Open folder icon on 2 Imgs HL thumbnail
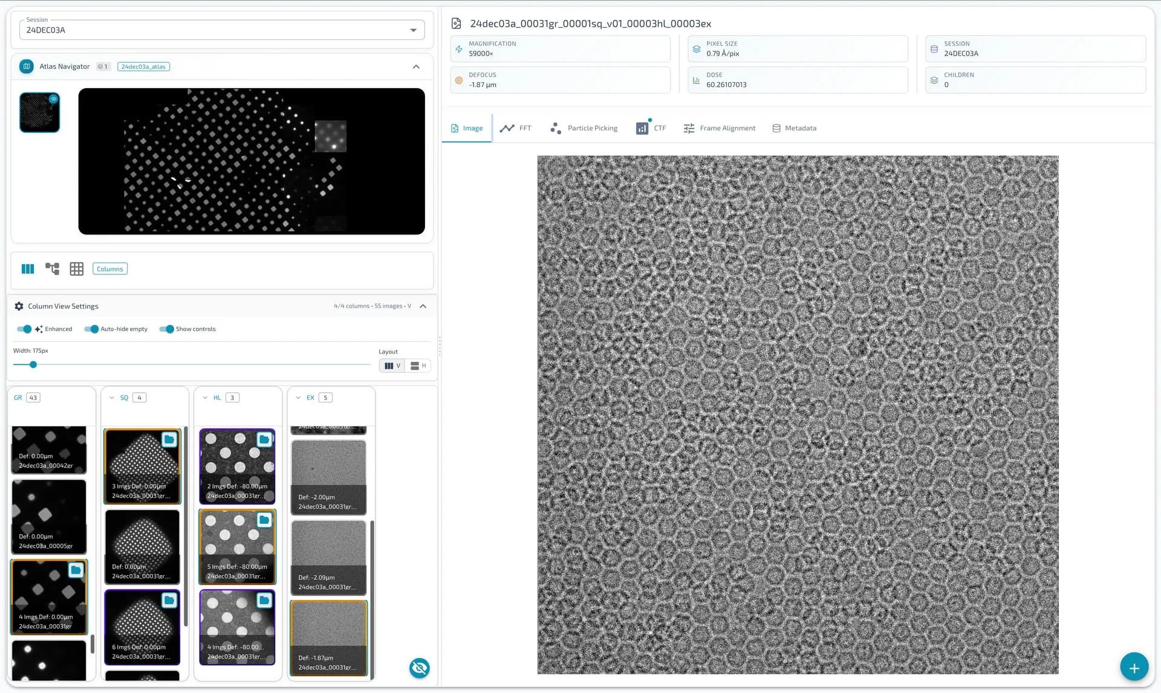Image resolution: width=1161 pixels, height=693 pixels. (264, 439)
